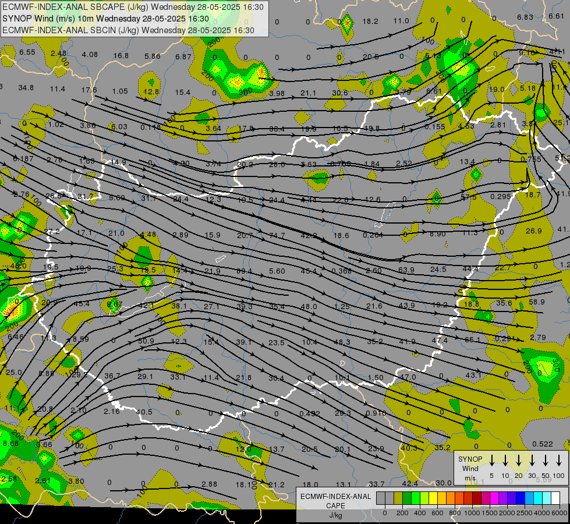Click the 4000 tick label on color scale
570x524 pixels.
click(542, 513)
